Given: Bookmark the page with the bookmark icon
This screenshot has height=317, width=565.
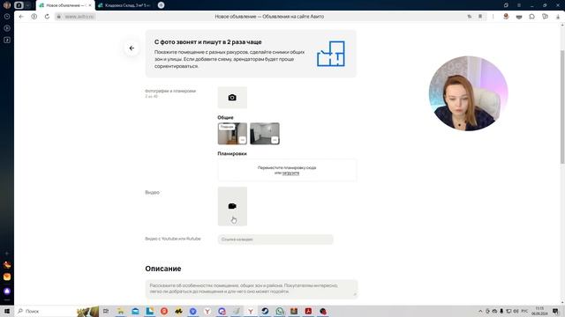Looking at the screenshot, I should pos(480,17).
